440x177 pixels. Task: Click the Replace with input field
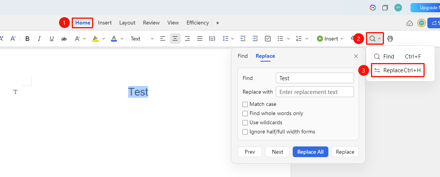(315, 92)
